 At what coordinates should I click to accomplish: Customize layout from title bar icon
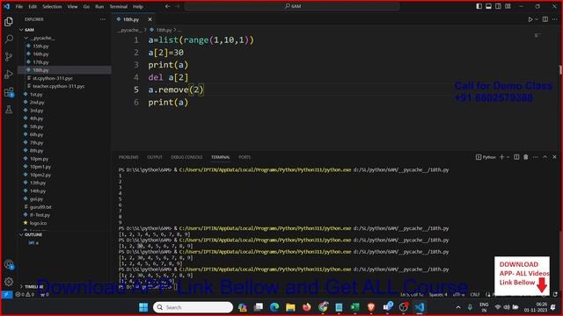[508, 6]
